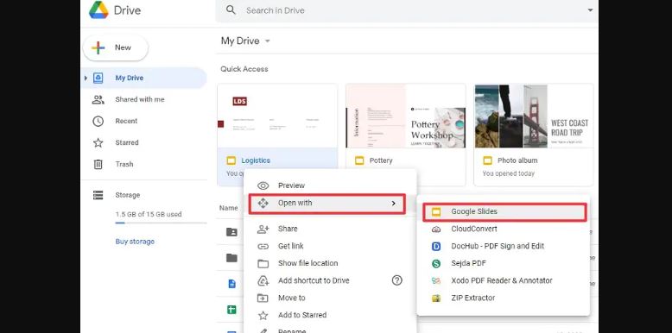672x333 pixels.
Task: Click the DocHub app icon
Action: tap(436, 247)
